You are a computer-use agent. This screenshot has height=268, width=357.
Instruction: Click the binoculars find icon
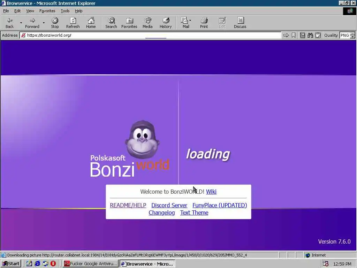pyautogui.click(x=310, y=35)
